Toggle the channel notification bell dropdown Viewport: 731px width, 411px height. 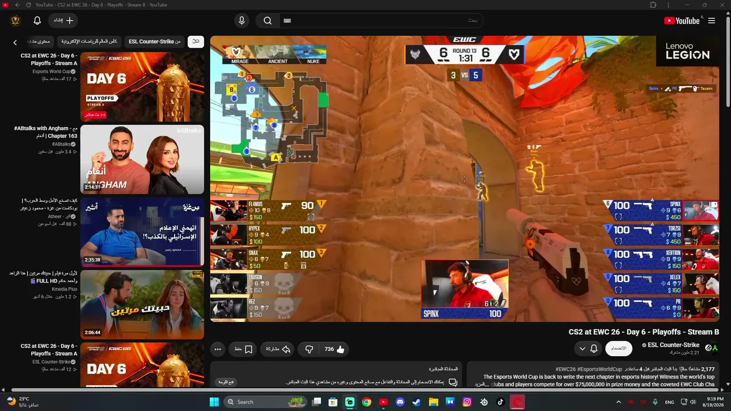coord(588,348)
